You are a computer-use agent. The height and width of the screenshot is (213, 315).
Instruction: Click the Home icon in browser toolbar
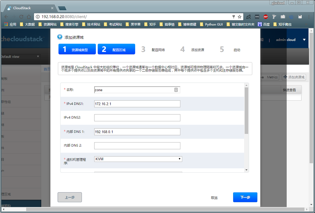point(29,17)
